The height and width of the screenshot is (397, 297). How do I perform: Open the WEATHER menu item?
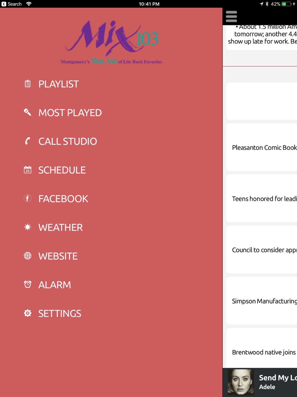61,227
